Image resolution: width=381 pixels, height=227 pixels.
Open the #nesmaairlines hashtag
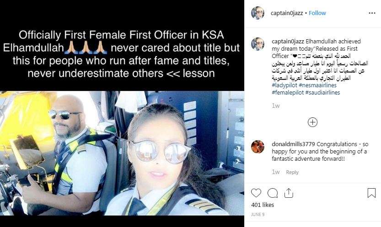(x=317, y=85)
